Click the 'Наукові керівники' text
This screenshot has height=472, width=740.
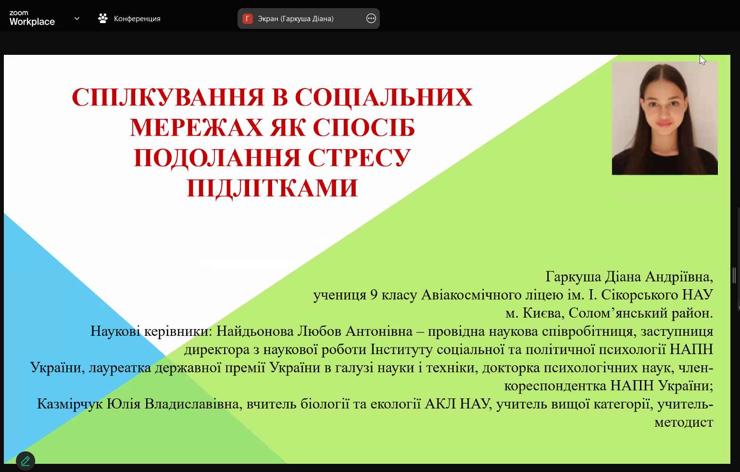pos(150,331)
